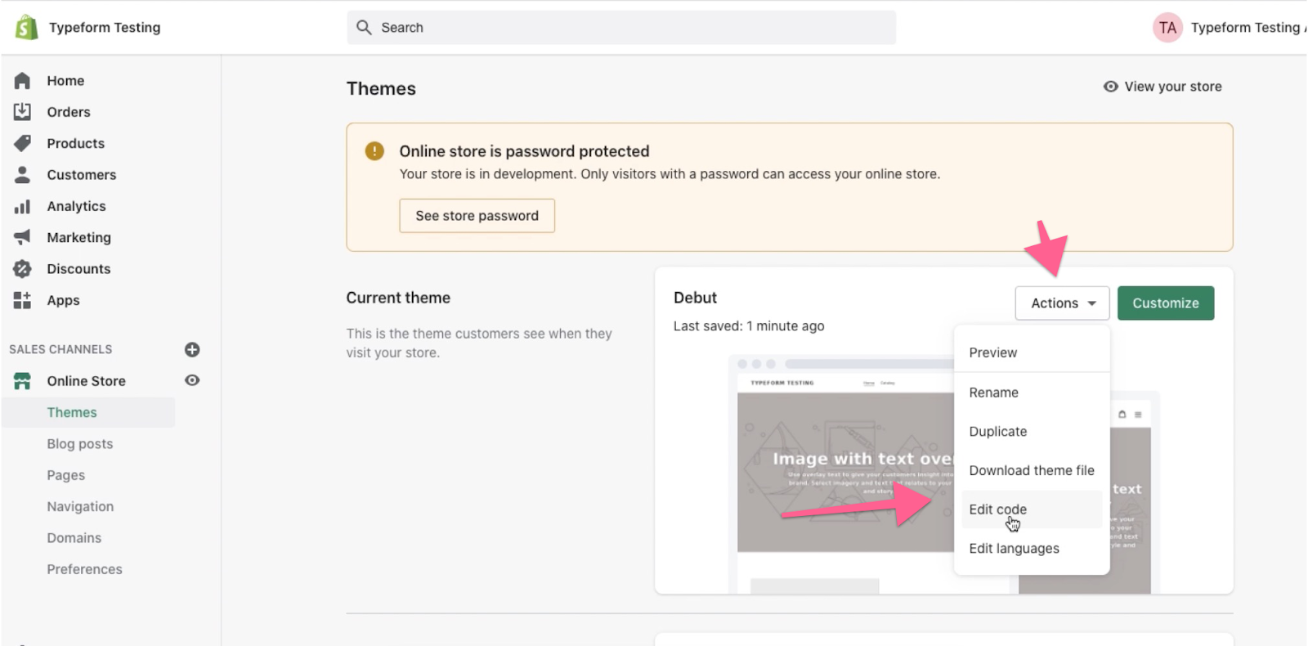Screen dimensions: 1308x646
Task: Click the Current theme heading
Action: point(398,298)
